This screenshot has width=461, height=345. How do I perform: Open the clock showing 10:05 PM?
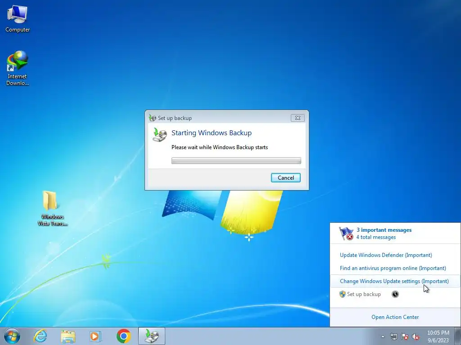click(438, 336)
